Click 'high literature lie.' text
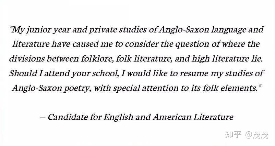 pos(227,59)
